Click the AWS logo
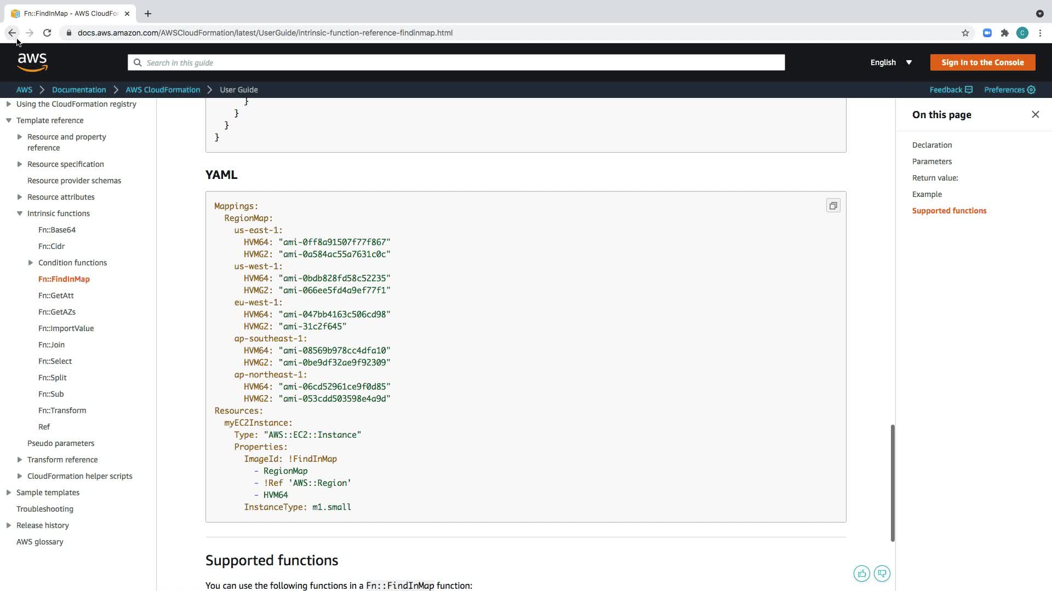The image size is (1052, 591). 32,62
